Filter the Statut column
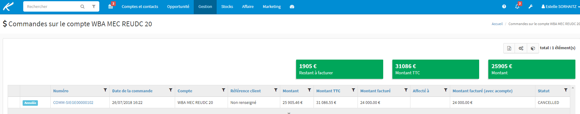This screenshot has width=580, height=114. [x=566, y=90]
